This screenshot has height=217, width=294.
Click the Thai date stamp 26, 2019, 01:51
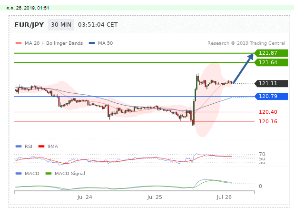(x=28, y=8)
